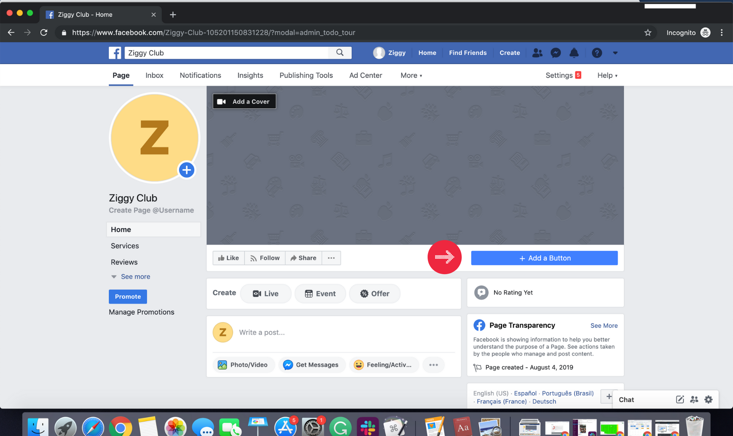Screen dimensions: 733x436
Task: Create an Offer
Action: click(375, 294)
